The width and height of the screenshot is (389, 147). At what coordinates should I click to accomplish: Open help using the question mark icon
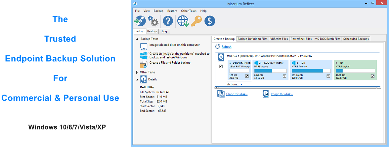tap(168, 21)
